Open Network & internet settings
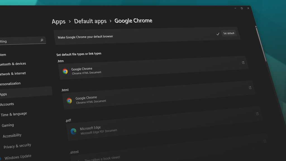Screen dimensions: 286x161 click(x=13, y=74)
